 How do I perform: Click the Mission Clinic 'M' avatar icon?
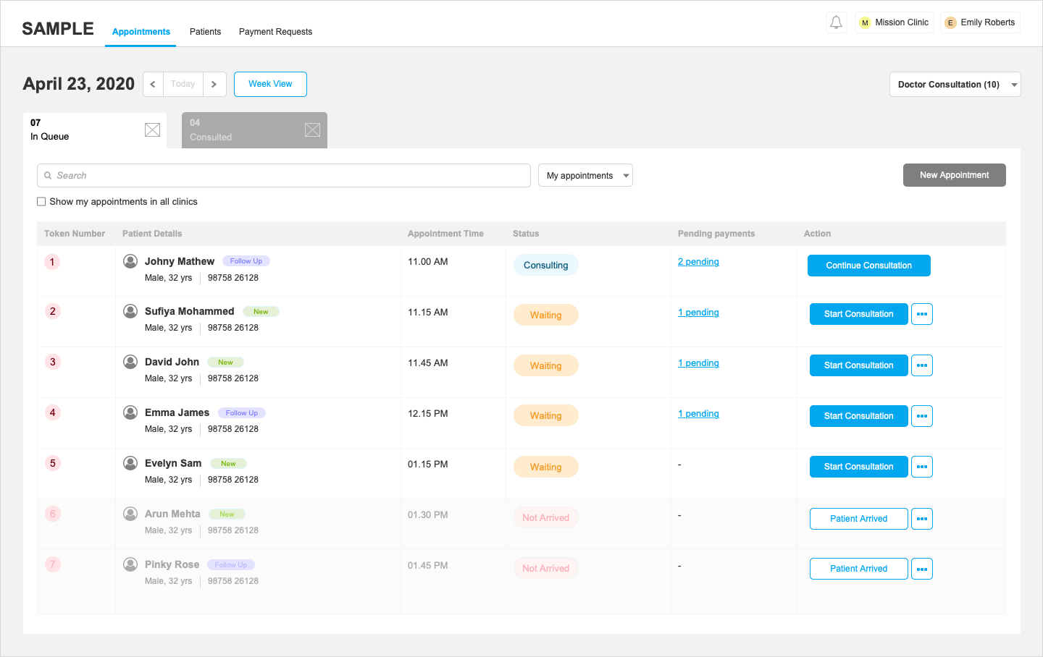pos(865,23)
